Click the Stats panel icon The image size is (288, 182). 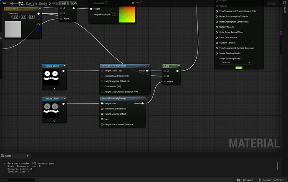pos(3,156)
